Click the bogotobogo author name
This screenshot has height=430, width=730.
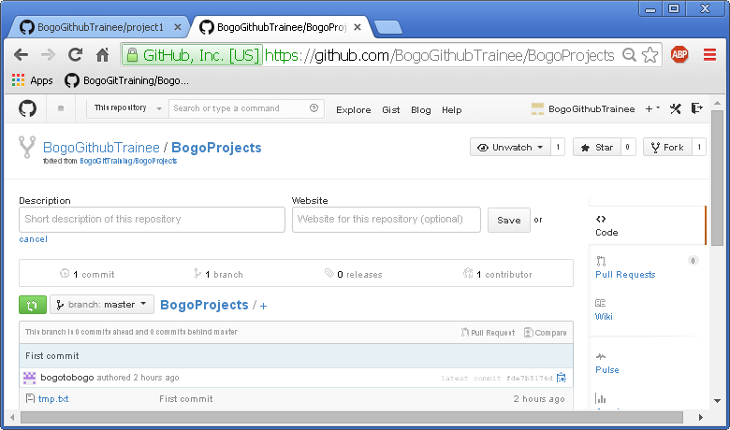(x=67, y=378)
